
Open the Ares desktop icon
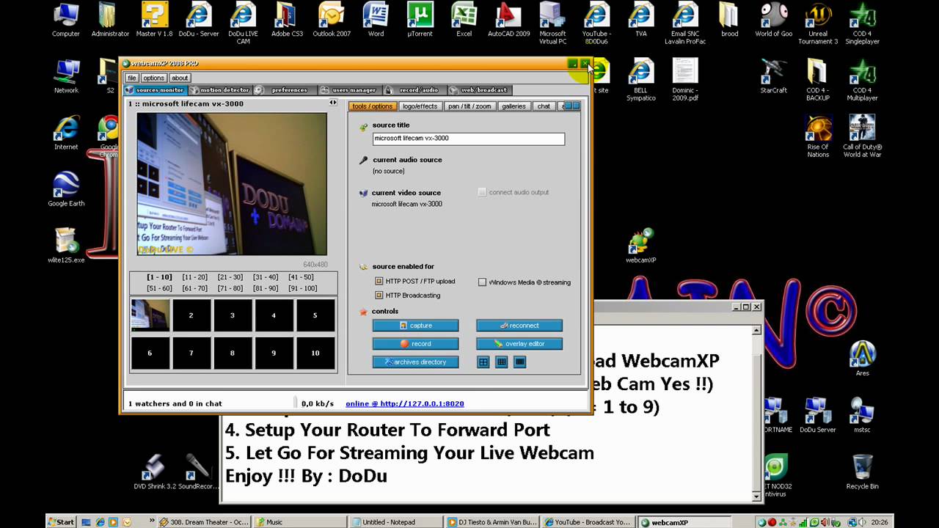click(862, 359)
